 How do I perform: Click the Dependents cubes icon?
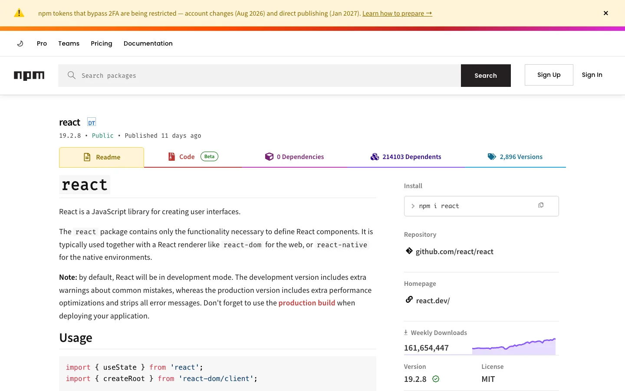pyautogui.click(x=375, y=157)
